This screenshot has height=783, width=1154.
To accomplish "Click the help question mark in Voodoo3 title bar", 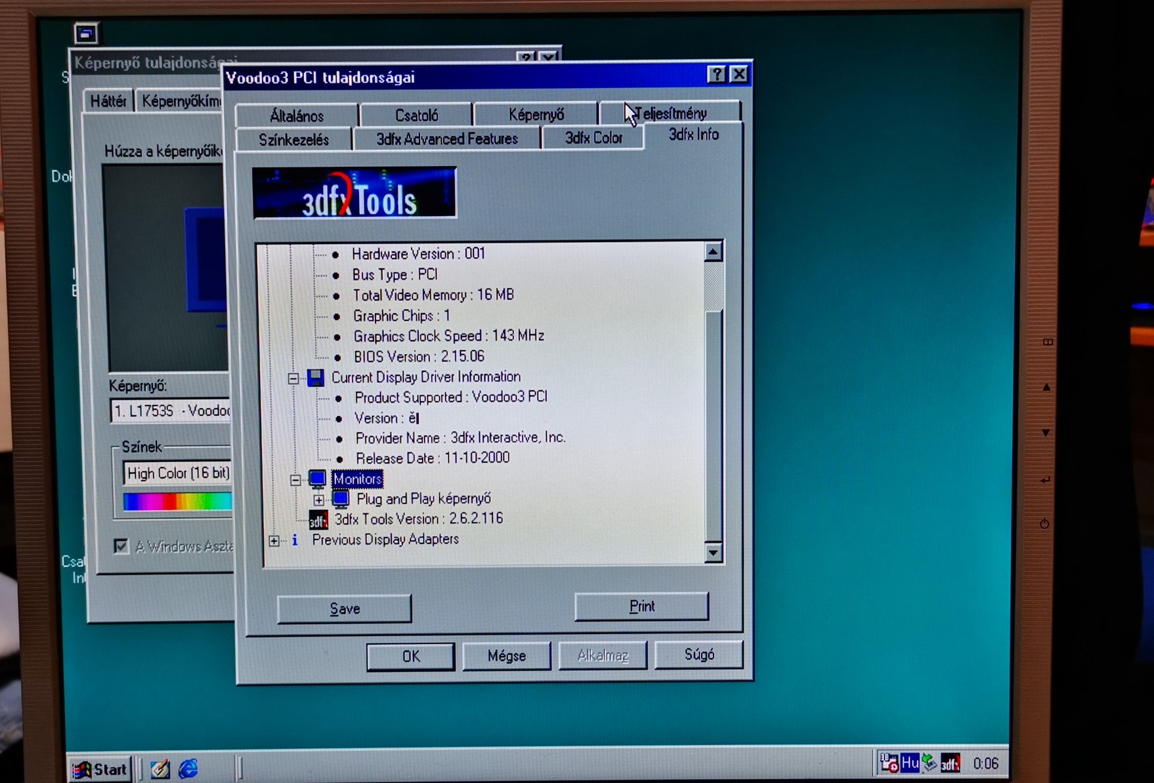I will 716,74.
